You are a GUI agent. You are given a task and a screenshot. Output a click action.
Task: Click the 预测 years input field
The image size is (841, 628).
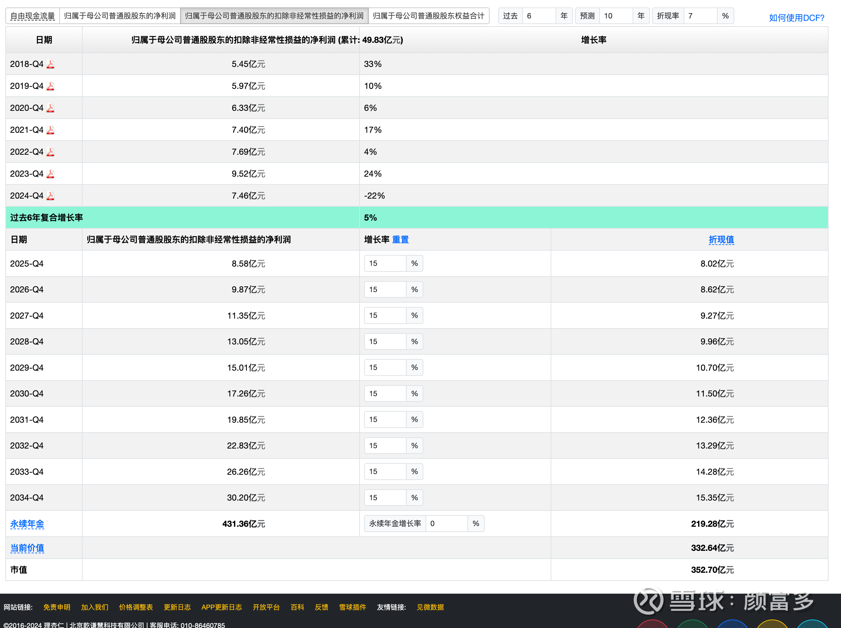tap(616, 16)
